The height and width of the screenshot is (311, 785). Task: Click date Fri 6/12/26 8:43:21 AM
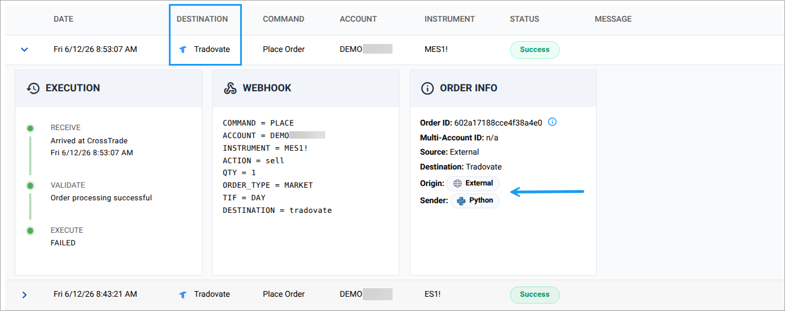[x=95, y=294]
